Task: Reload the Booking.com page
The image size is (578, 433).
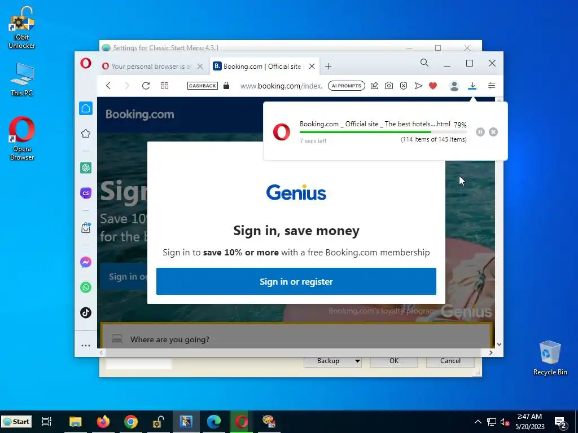Action: click(x=146, y=86)
